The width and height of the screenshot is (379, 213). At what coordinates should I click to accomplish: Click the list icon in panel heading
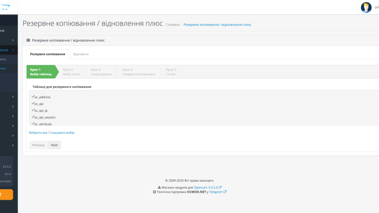click(28, 40)
